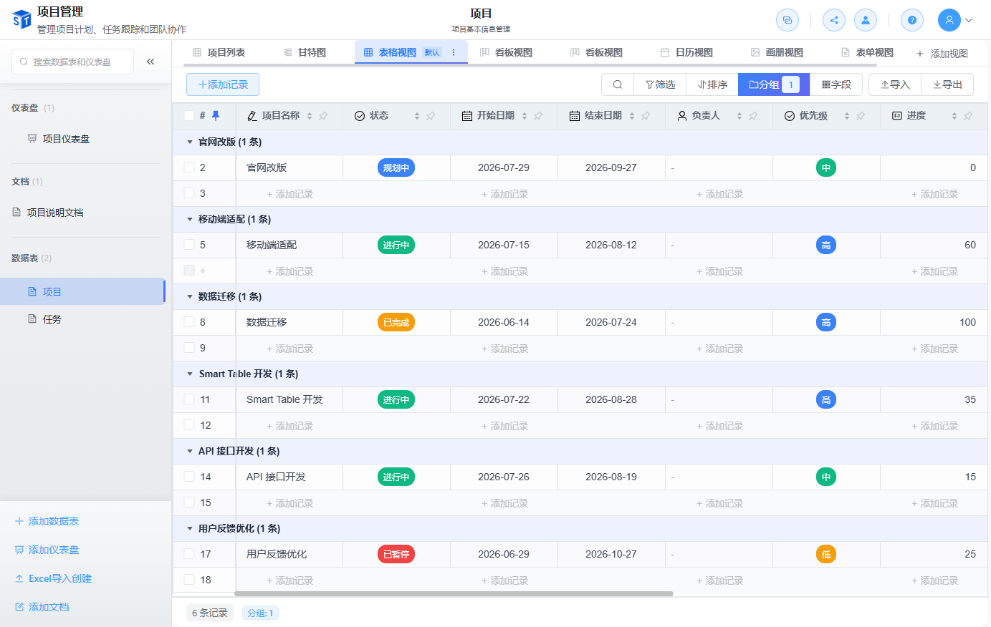Open the help question mark icon
The image size is (991, 627).
point(912,20)
